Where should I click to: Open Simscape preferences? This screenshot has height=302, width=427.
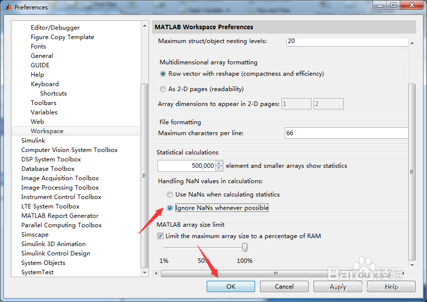[x=35, y=235]
